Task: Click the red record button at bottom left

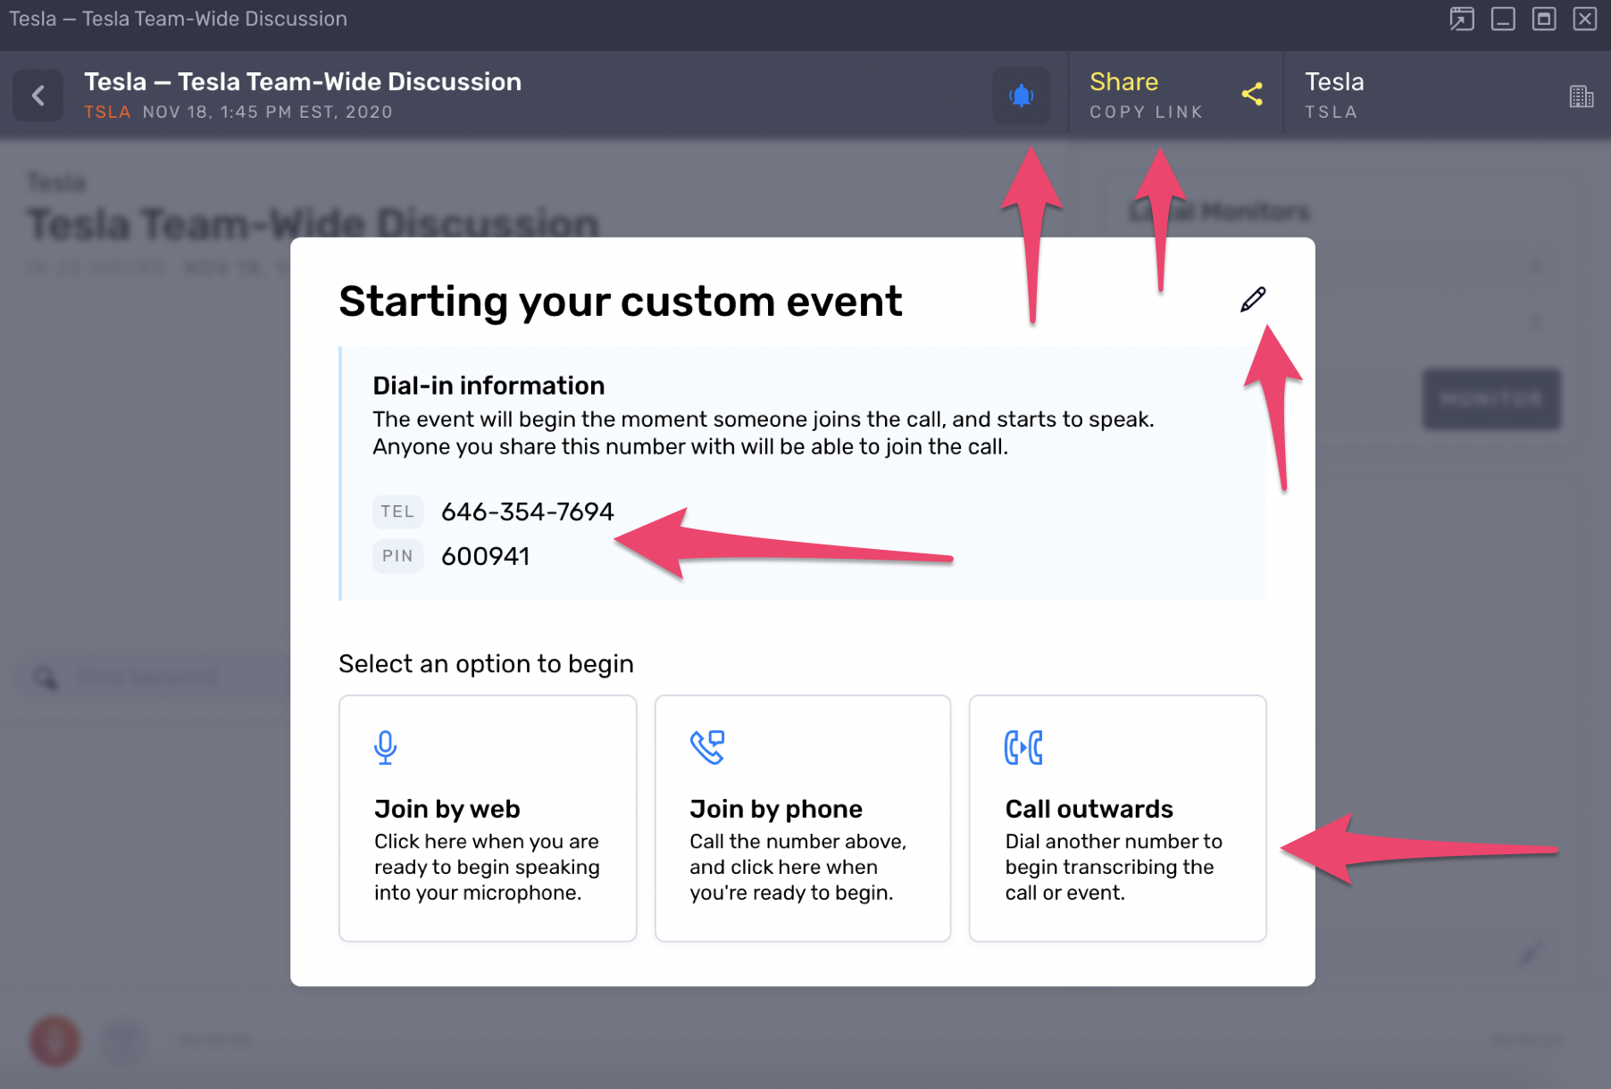Action: tap(54, 1041)
